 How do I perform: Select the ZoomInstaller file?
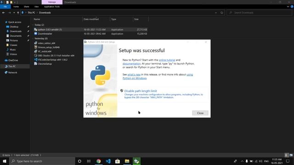(45, 34)
